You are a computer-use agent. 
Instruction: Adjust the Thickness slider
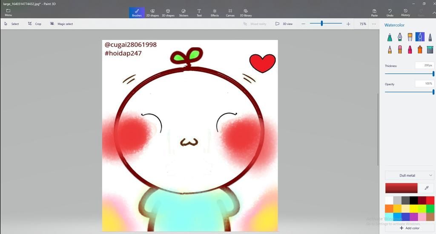[409, 74]
